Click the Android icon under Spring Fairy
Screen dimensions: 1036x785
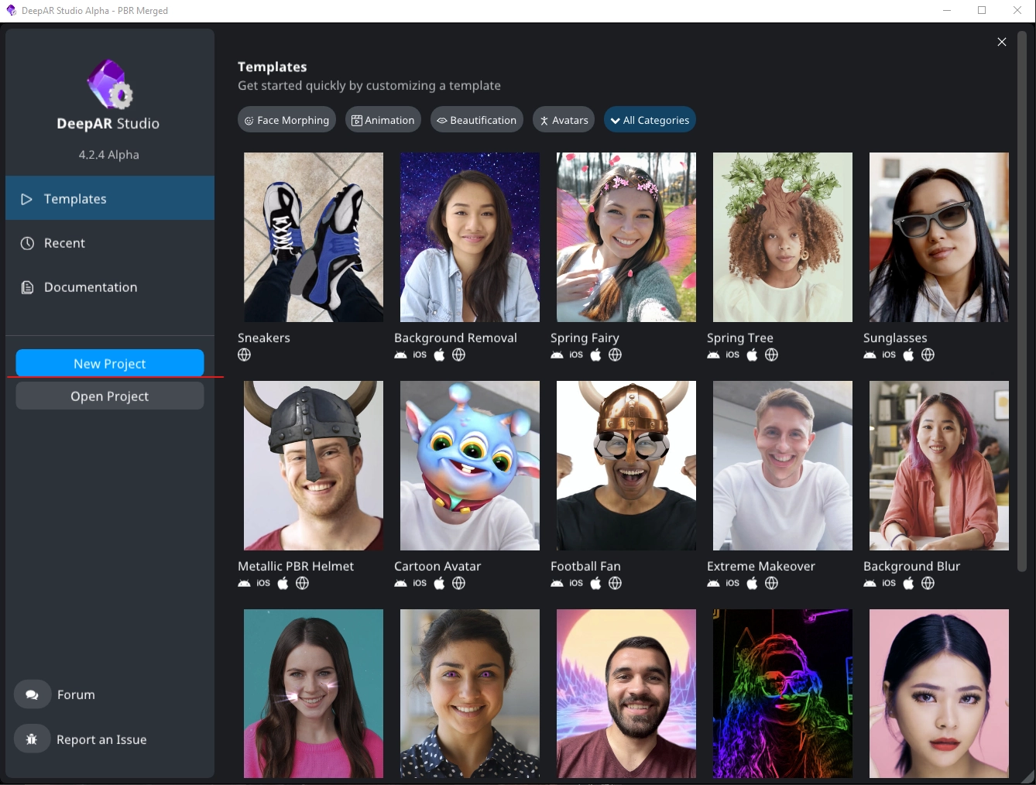pos(557,355)
